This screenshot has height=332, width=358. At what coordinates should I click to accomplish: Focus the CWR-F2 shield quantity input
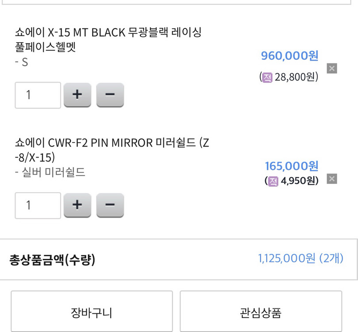click(x=38, y=205)
